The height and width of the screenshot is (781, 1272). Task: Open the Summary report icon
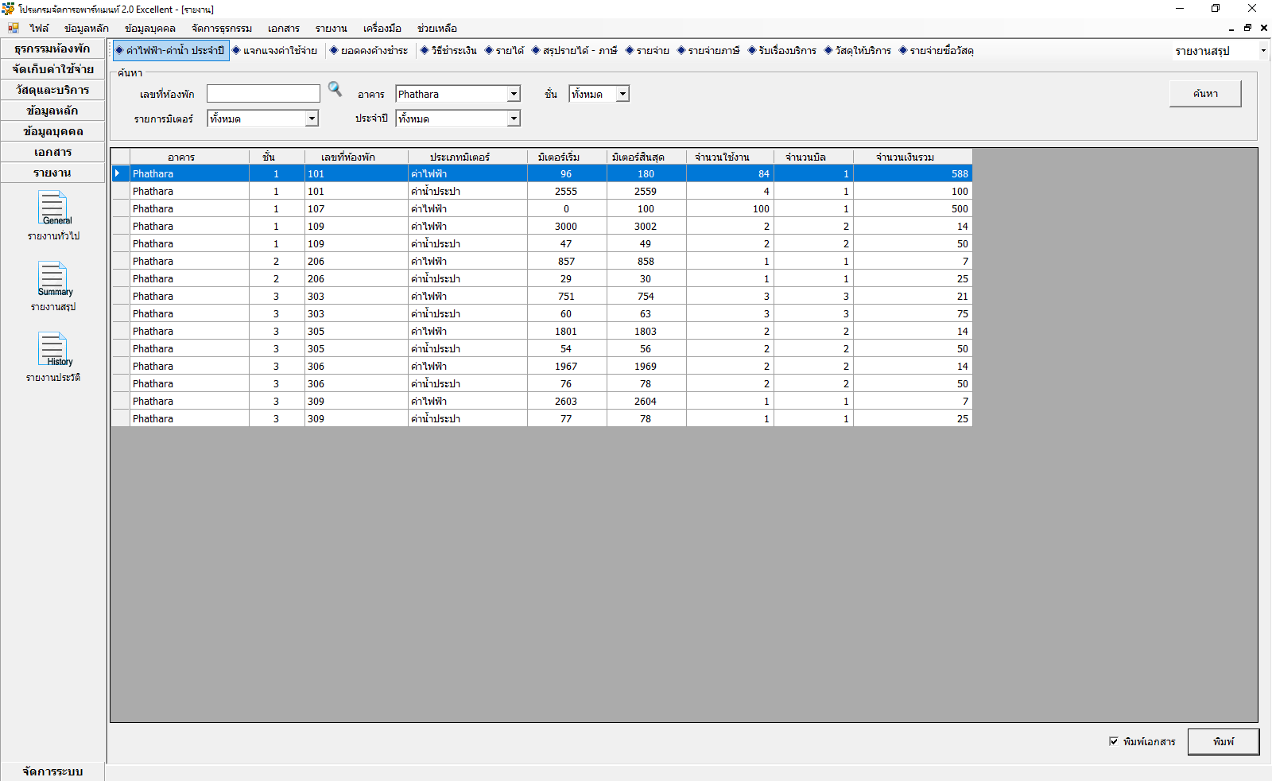point(53,279)
